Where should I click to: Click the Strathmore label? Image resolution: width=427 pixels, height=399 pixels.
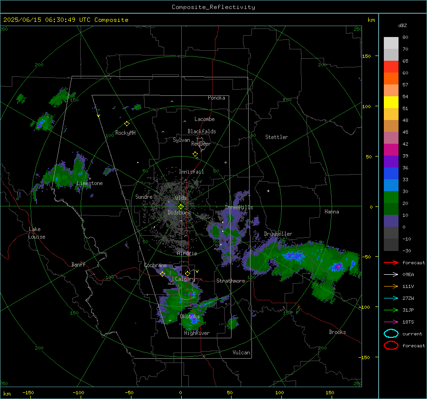(231, 281)
